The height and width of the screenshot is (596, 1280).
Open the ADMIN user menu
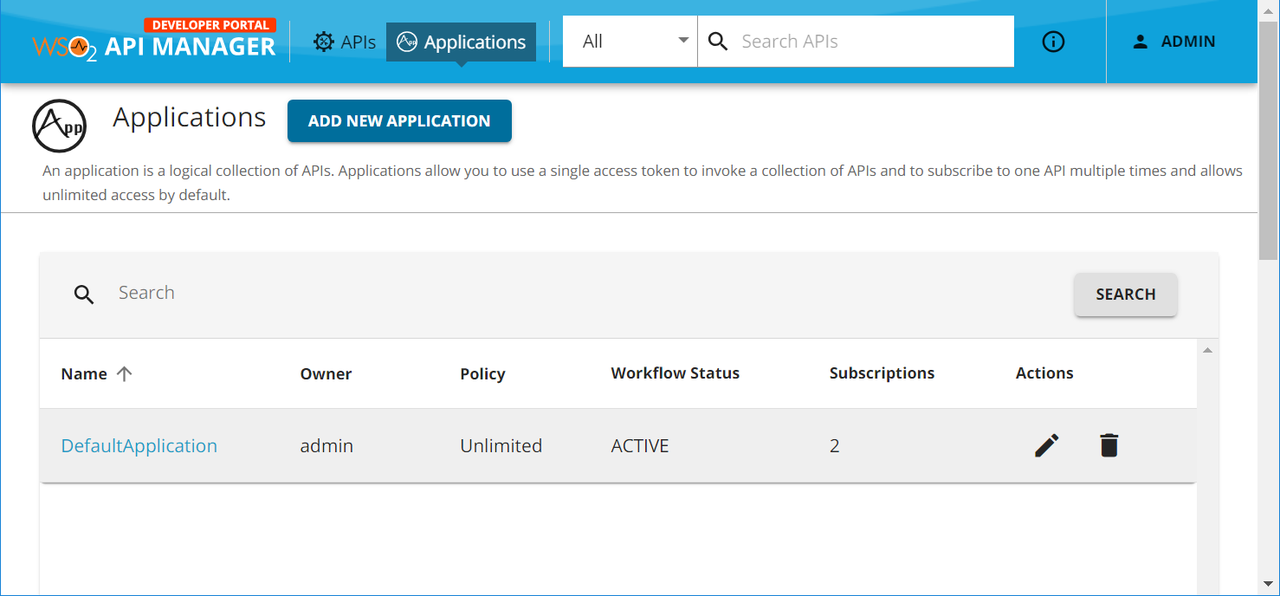click(x=1174, y=42)
